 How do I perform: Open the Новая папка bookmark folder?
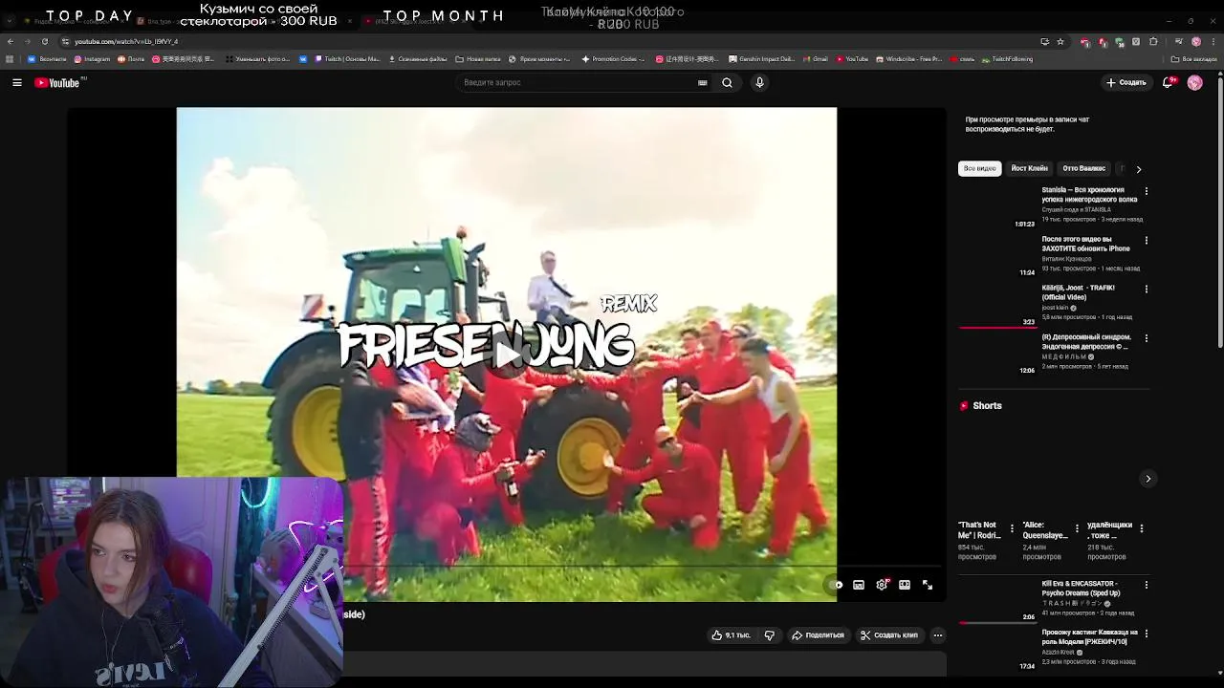click(x=478, y=59)
